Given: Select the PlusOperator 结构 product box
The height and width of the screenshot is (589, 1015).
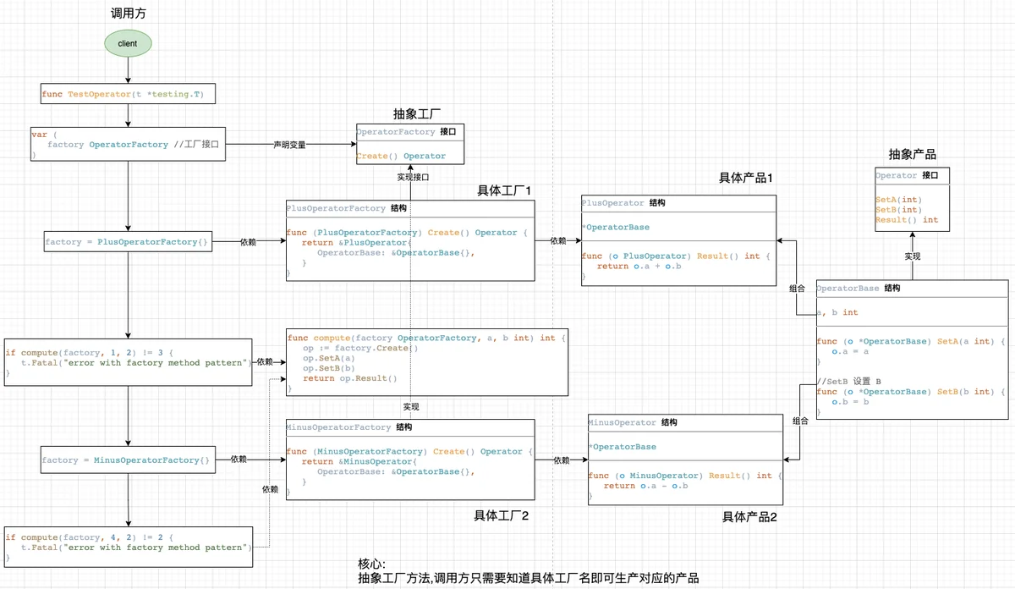Looking at the screenshot, I should [678, 242].
